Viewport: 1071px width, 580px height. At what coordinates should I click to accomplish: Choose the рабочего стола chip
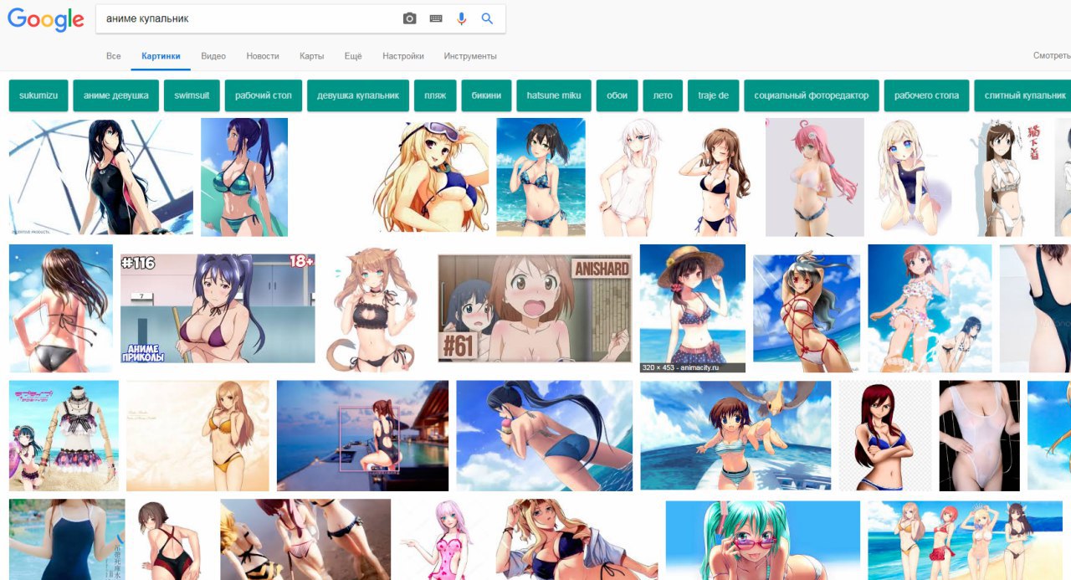point(926,95)
